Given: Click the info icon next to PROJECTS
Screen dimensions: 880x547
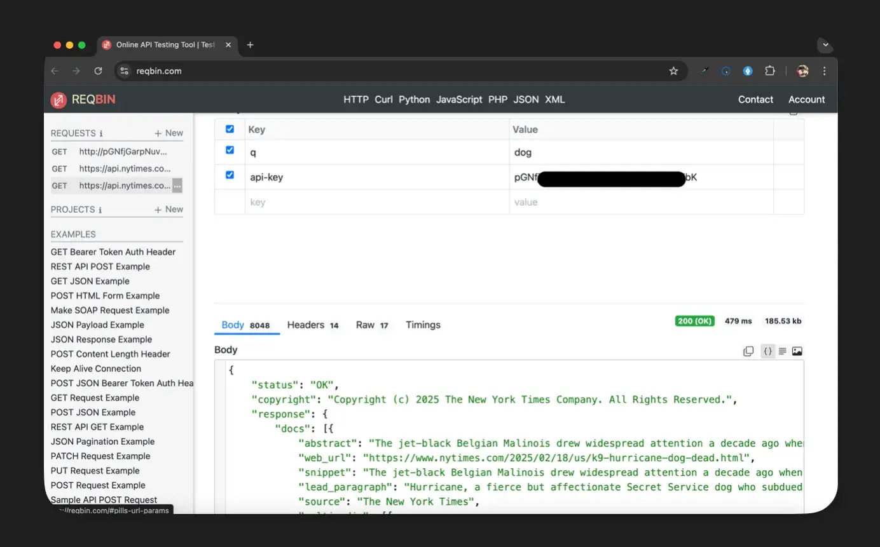Looking at the screenshot, I should (100, 210).
